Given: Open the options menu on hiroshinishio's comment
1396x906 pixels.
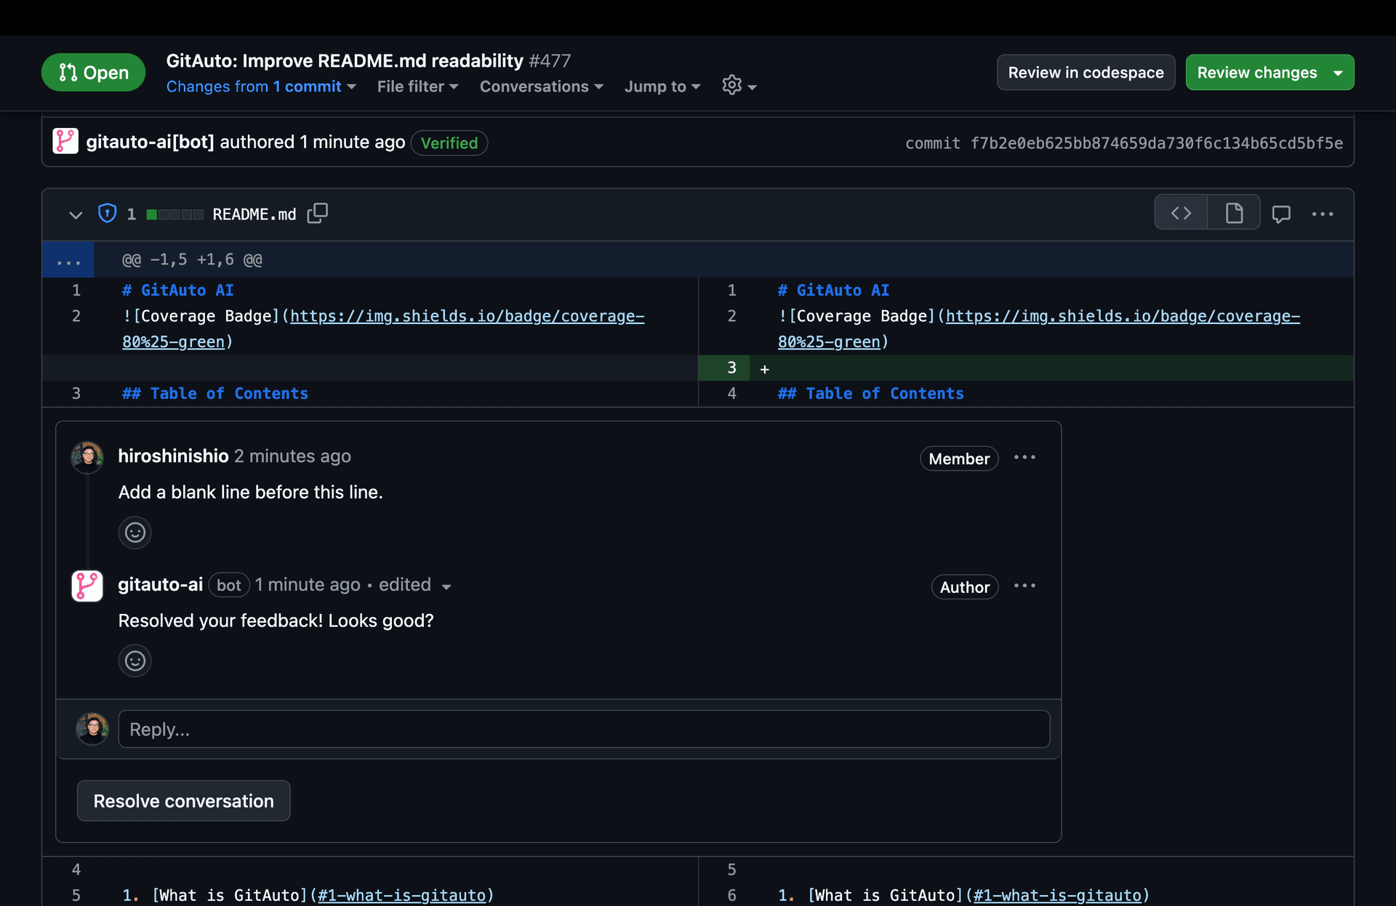Looking at the screenshot, I should point(1024,457).
